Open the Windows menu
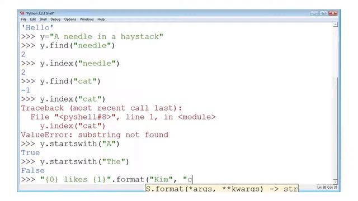The height and width of the screenshot is (201, 358). click(87, 20)
